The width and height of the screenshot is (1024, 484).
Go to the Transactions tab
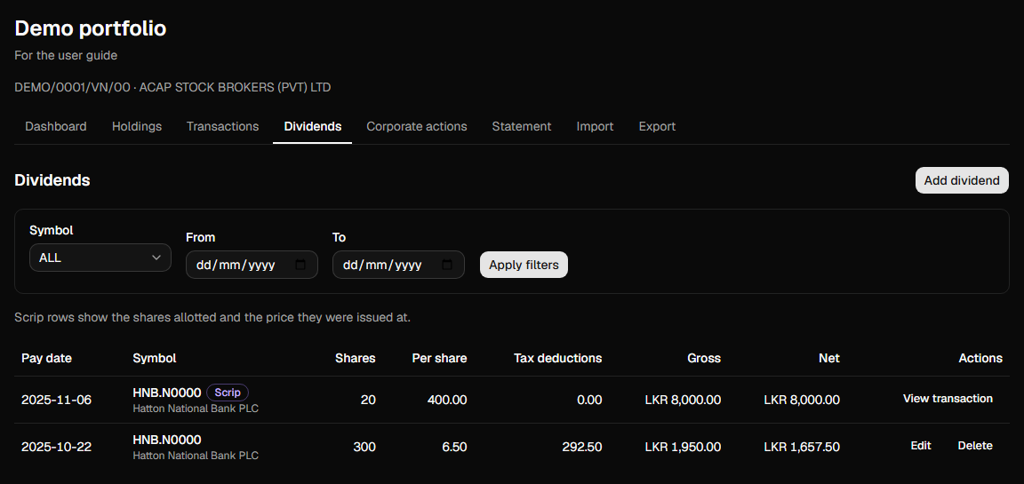(223, 126)
